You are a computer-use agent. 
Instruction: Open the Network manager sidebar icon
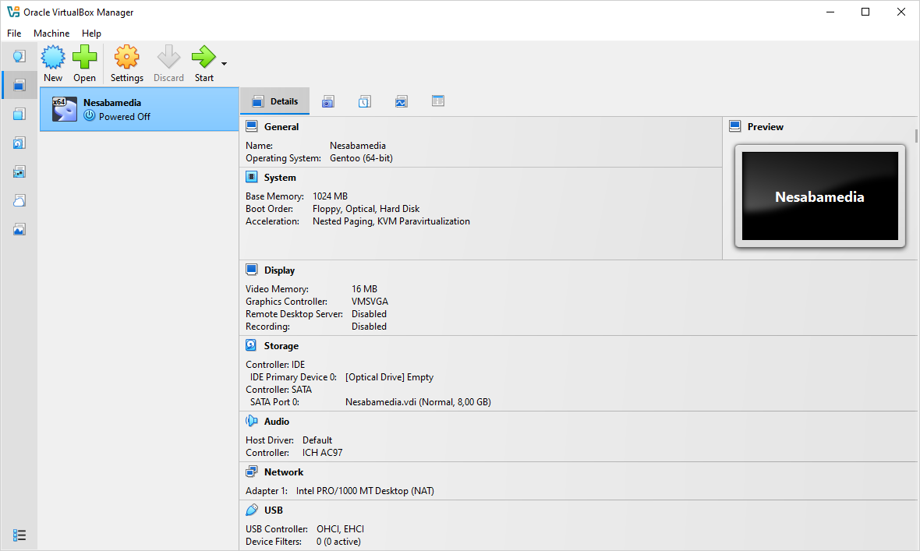click(19, 171)
